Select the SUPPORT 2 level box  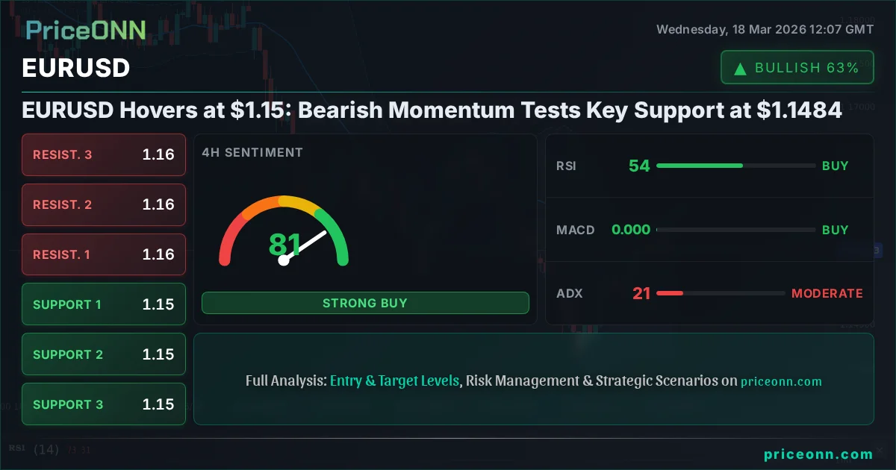point(104,354)
